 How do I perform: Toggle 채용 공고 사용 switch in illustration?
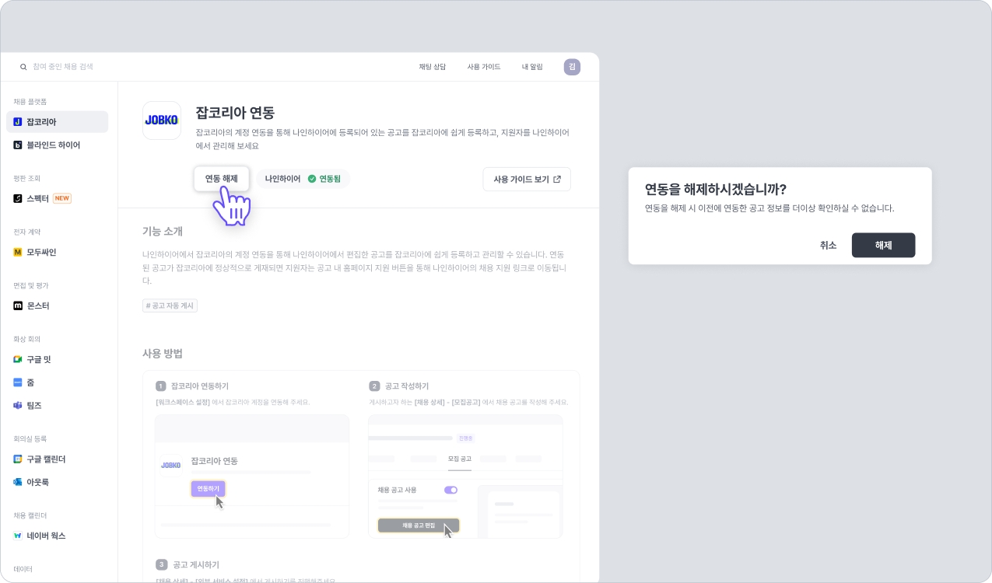pyautogui.click(x=450, y=490)
